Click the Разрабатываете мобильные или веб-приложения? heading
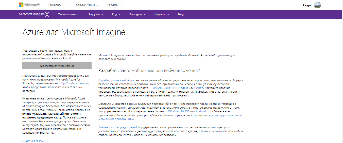343x143 pixels. [149, 70]
